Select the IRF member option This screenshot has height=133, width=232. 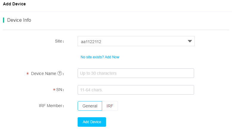tap(110, 106)
